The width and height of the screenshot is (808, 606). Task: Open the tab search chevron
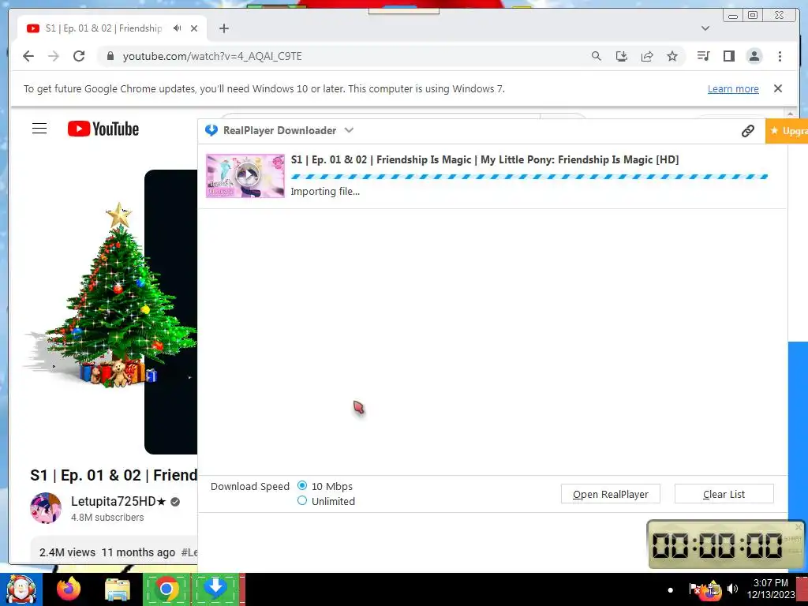(705, 28)
